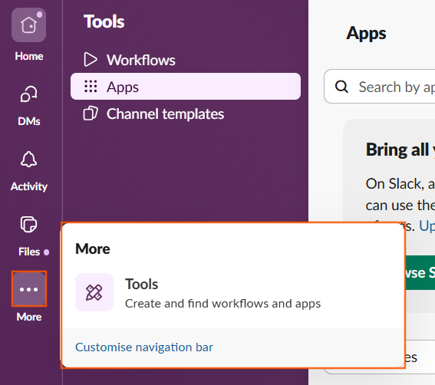435x385 pixels.
Task: Click the Activity label text
Action: click(29, 186)
